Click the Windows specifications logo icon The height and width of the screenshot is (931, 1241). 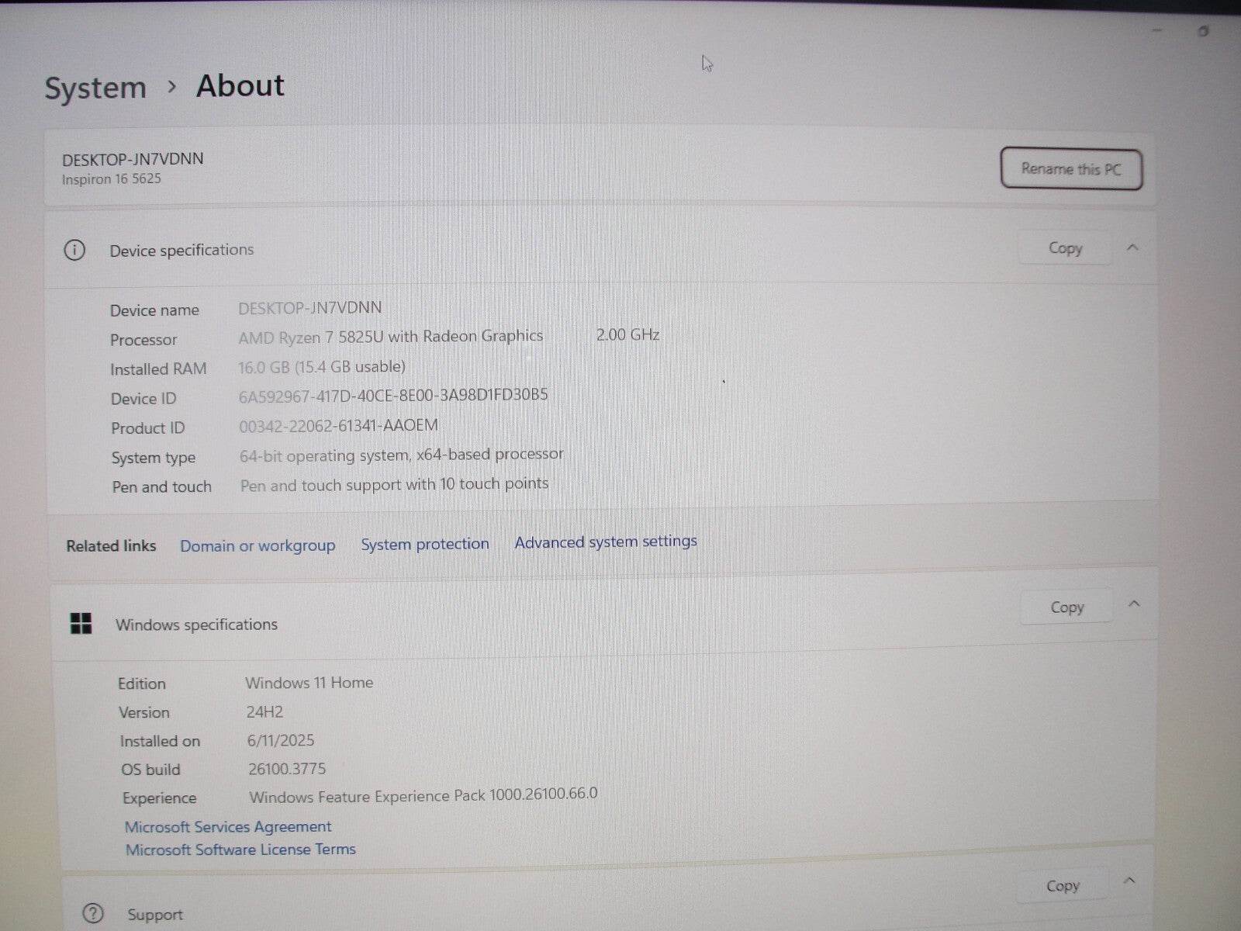(x=81, y=624)
